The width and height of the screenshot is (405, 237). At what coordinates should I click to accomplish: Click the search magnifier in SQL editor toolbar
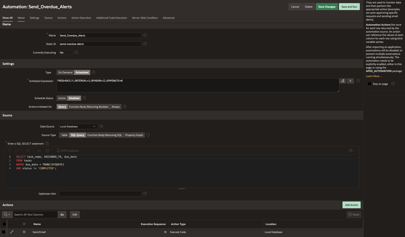pyautogui.click(x=28, y=151)
